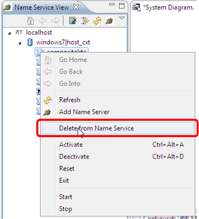Viewport: 199px width, 219px height.
Task: Click the yellow Refresh icon in toolbar
Action: pyautogui.click(x=97, y=21)
